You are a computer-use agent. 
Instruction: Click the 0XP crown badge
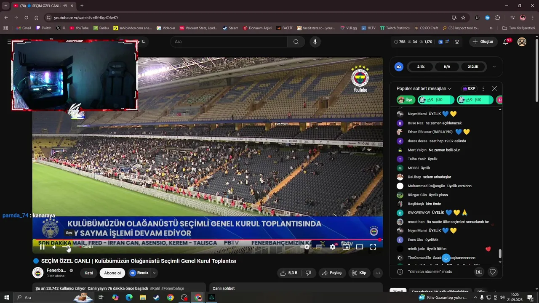point(469,89)
